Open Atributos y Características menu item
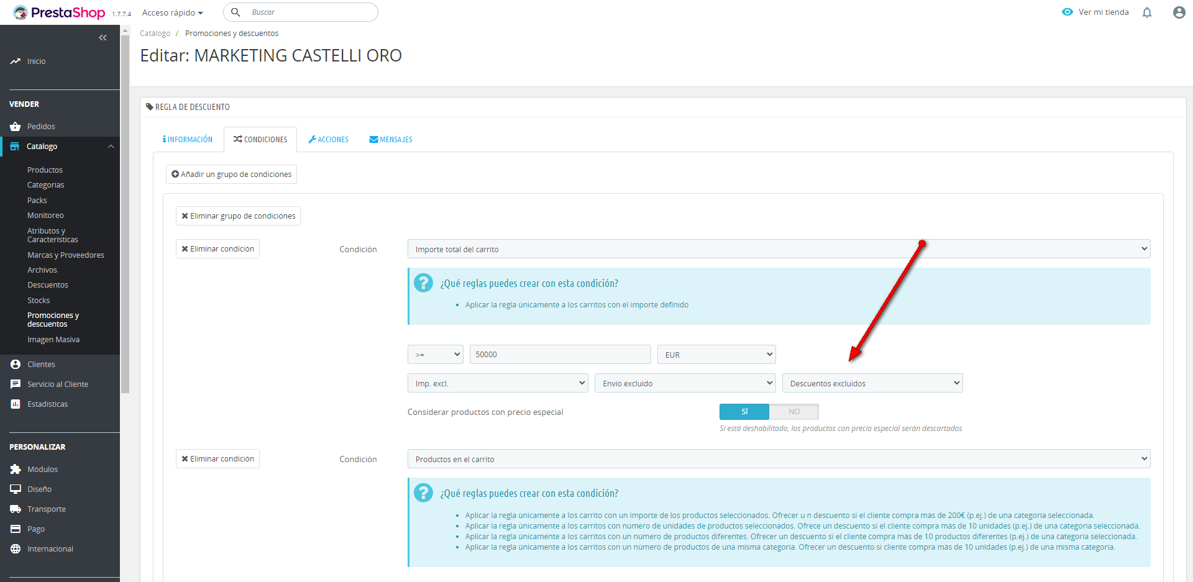The image size is (1193, 582). [x=52, y=235]
